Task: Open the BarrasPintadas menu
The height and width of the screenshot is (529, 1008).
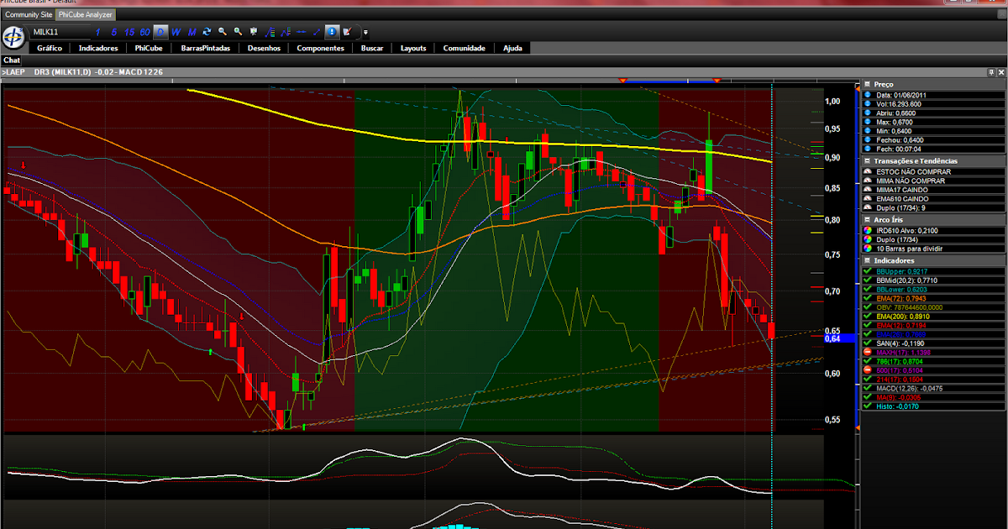Action: pos(205,48)
